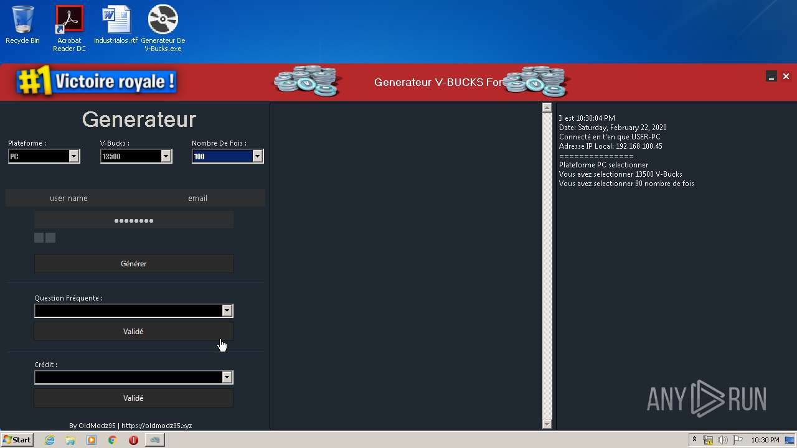Click the V-Bucks coin pile right of the title
The width and height of the screenshot is (797, 448).
point(537,81)
